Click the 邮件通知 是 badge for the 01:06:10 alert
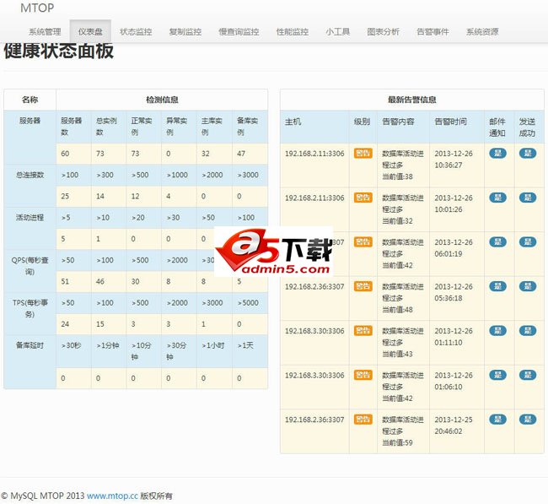This screenshot has width=548, height=504. [x=497, y=375]
